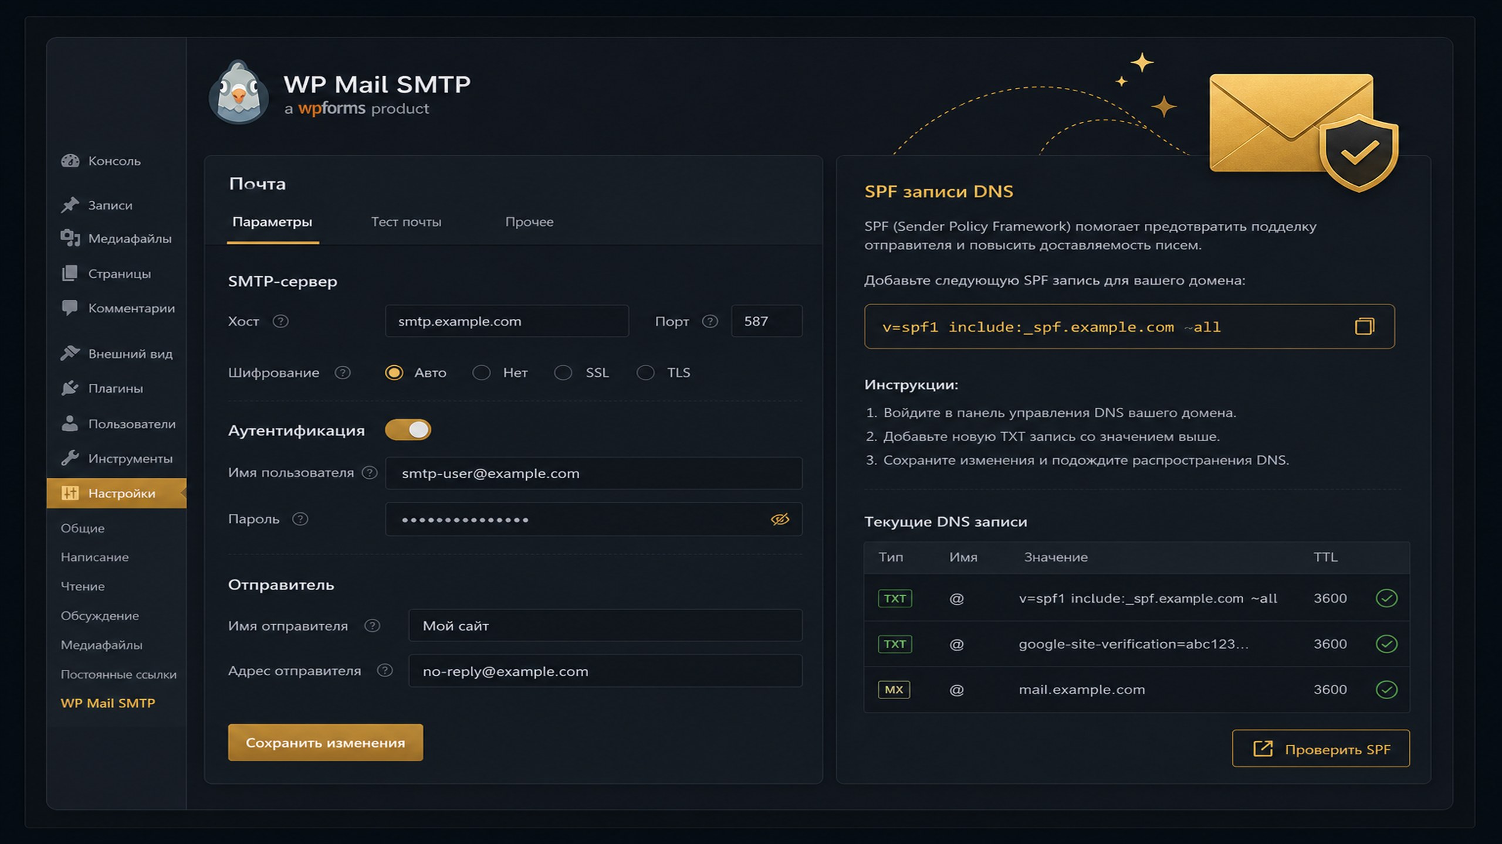
Task: Click the Консоль dashboard icon
Action: [70, 161]
